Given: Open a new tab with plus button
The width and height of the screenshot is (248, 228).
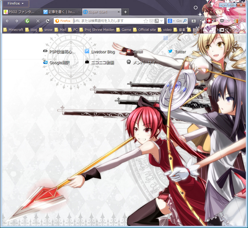Looking at the screenshot, I should pos(125,12).
